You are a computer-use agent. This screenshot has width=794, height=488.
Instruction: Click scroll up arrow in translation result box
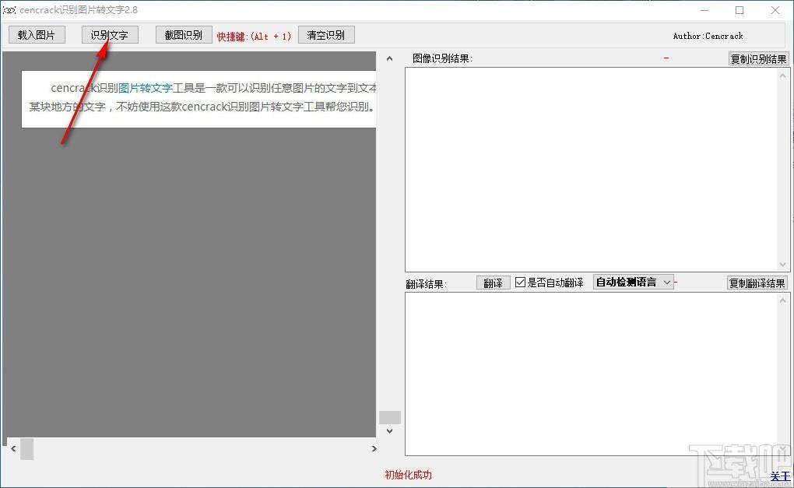pyautogui.click(x=783, y=300)
